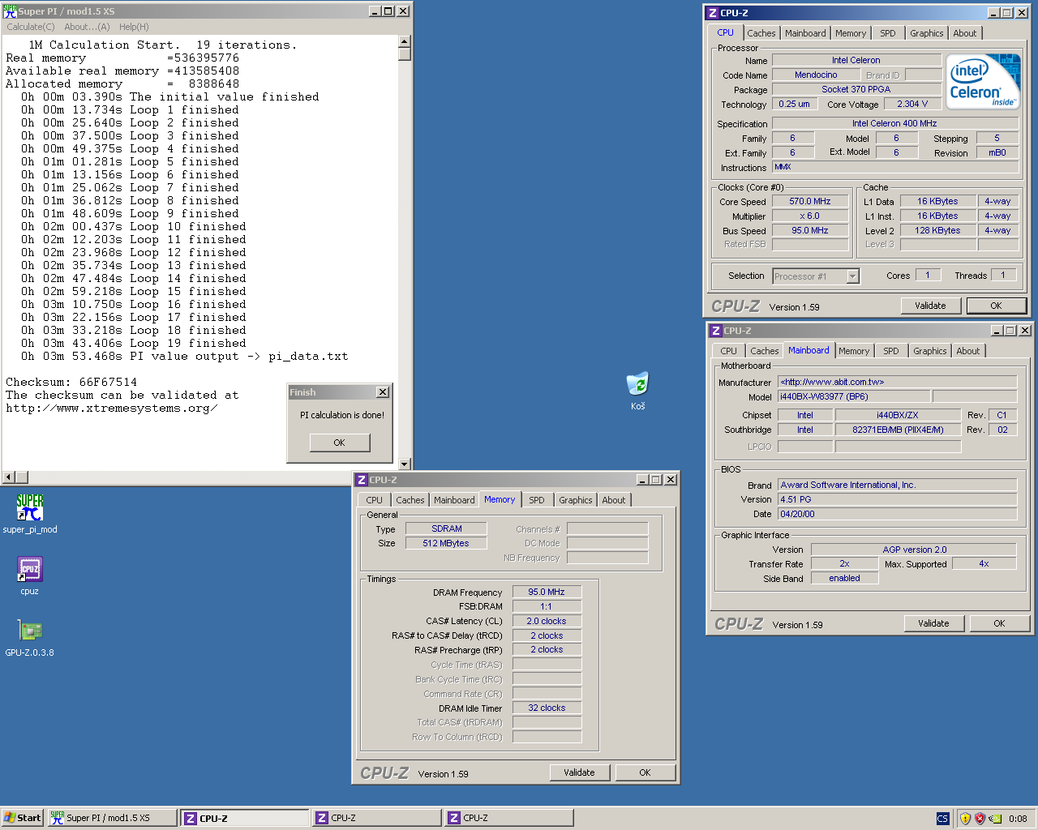Switch to Super PI / mod1.5 XS taskbar button

click(112, 818)
